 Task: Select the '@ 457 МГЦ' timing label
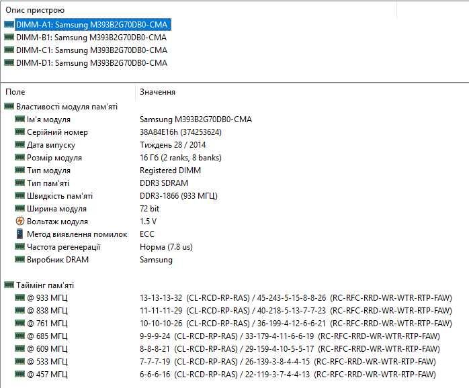47,375
